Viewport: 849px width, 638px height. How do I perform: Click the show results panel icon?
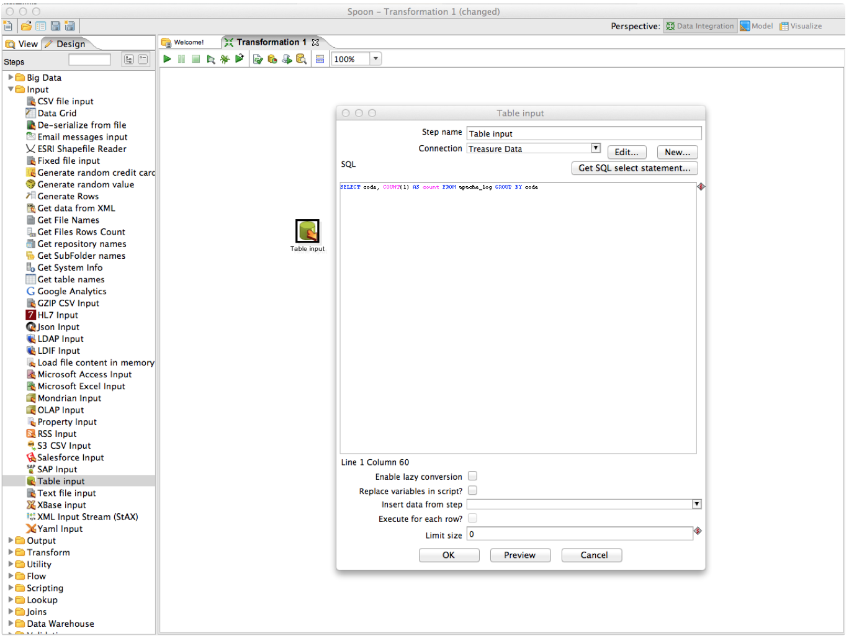point(320,59)
